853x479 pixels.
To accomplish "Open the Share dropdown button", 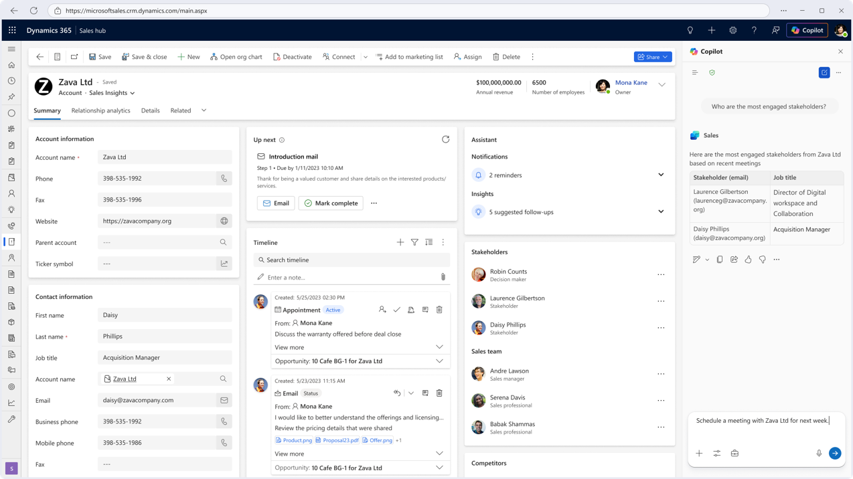I will tap(653, 57).
